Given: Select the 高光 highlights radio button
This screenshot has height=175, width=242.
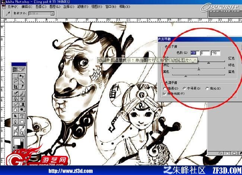Looking at the screenshot, I should tap(207, 88).
